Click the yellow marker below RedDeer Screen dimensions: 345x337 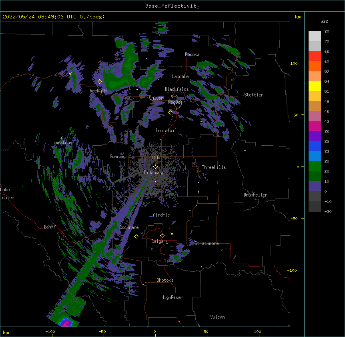pyautogui.click(x=170, y=112)
